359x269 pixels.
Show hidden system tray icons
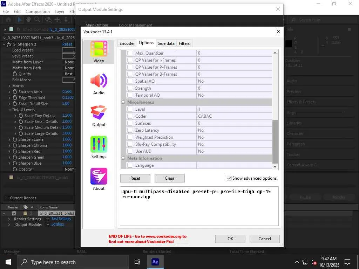297,262
